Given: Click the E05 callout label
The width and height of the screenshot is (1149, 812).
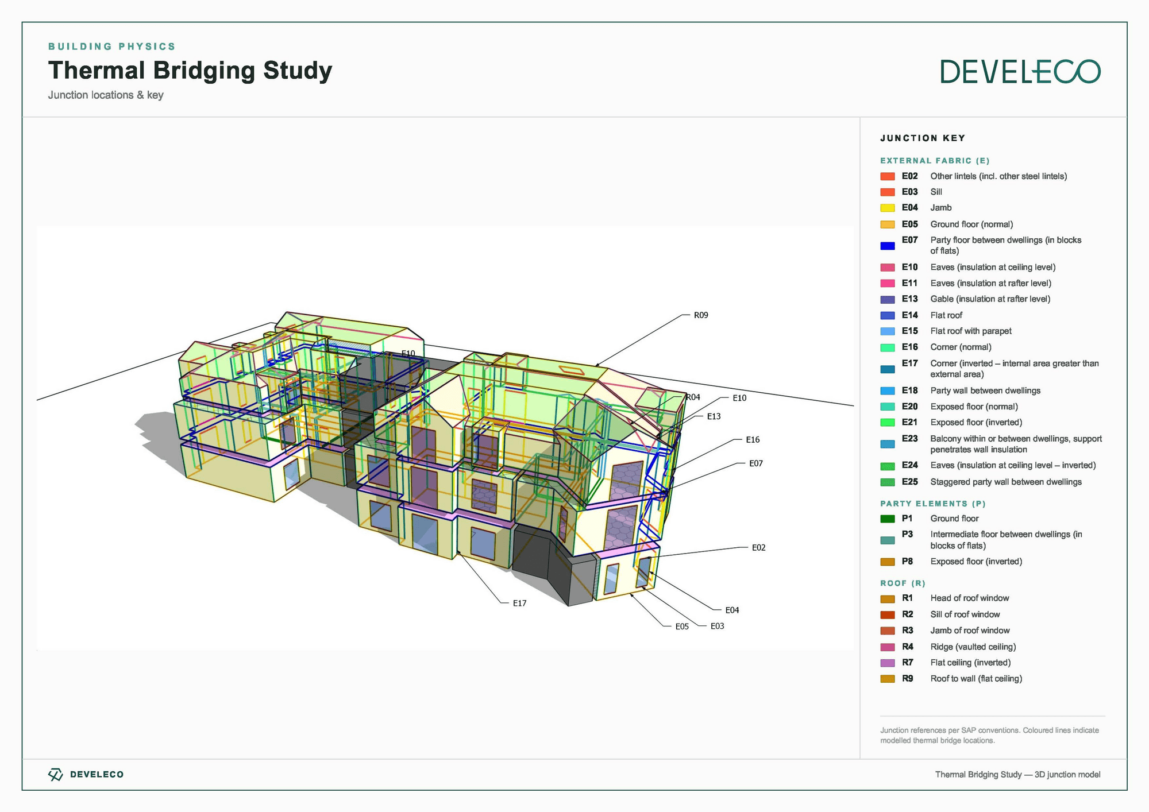Looking at the screenshot, I should (x=682, y=627).
